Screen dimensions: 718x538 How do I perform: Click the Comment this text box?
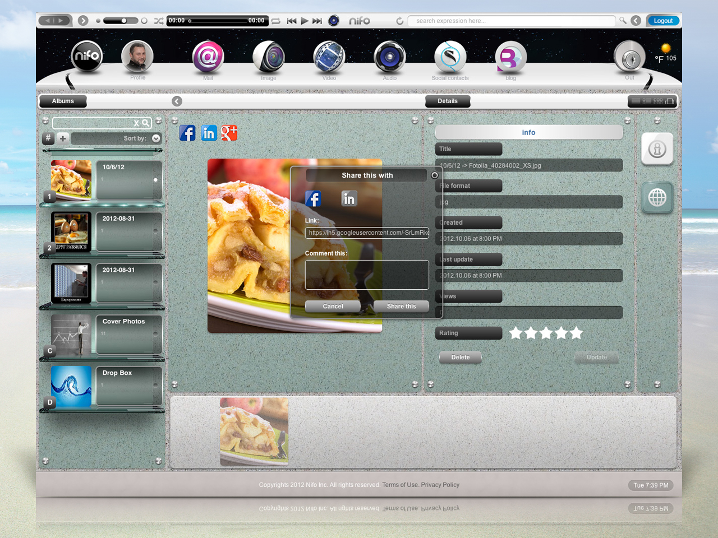[x=367, y=275]
